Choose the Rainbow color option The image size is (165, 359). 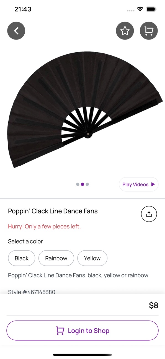(x=56, y=258)
